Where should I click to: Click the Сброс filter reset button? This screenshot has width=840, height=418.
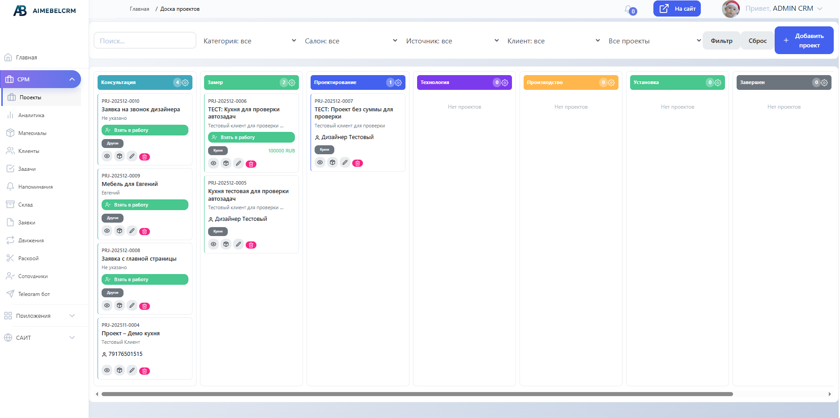[x=757, y=40]
